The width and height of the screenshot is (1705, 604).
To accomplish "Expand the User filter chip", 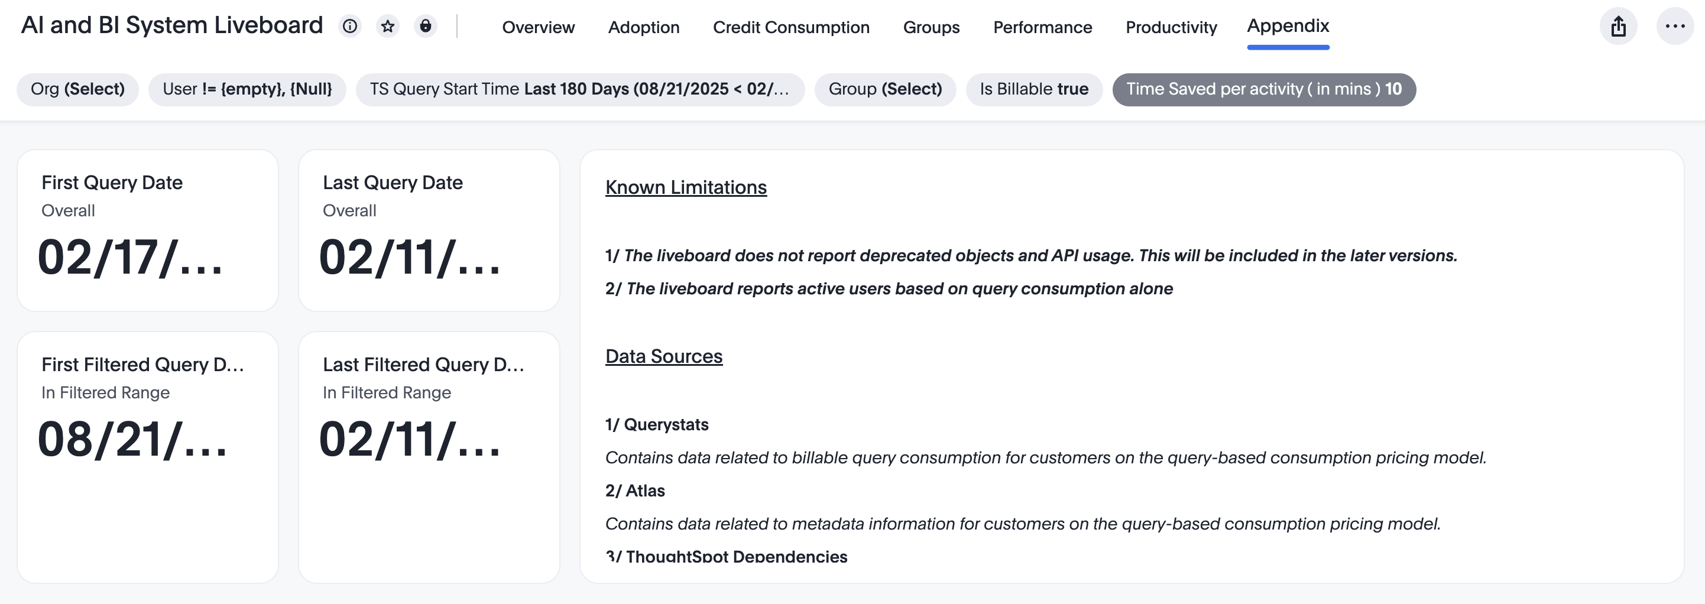I will pyautogui.click(x=247, y=89).
